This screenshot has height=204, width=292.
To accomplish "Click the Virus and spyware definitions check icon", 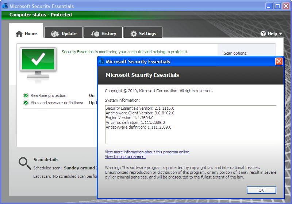I will click(26, 103).
